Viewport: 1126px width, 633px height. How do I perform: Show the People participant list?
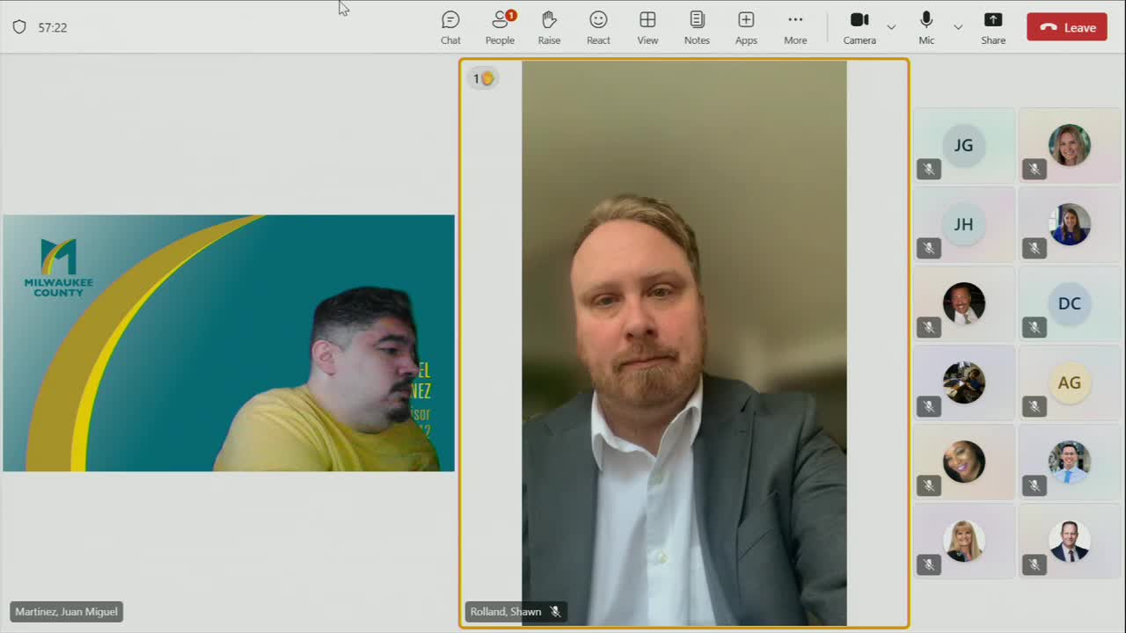click(x=500, y=27)
